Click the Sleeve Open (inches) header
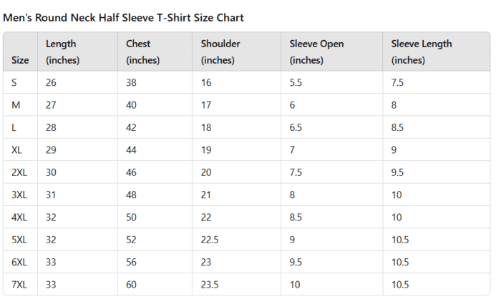The height and width of the screenshot is (299, 501). click(316, 52)
